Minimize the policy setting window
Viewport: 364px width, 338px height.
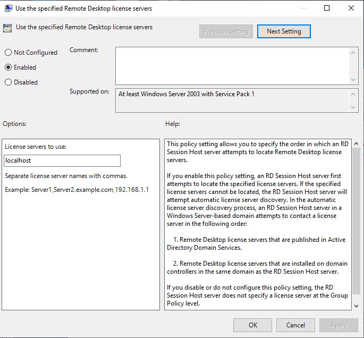coord(302,9)
